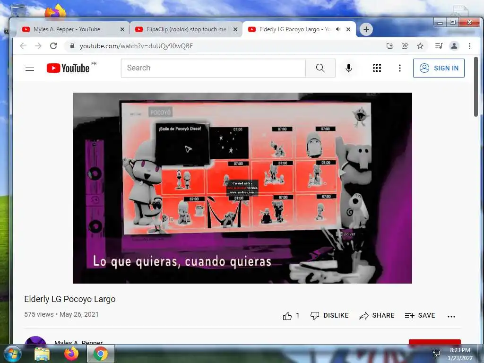The height and width of the screenshot is (363, 484).
Task: Open Firefox from the taskbar
Action: tap(71, 354)
